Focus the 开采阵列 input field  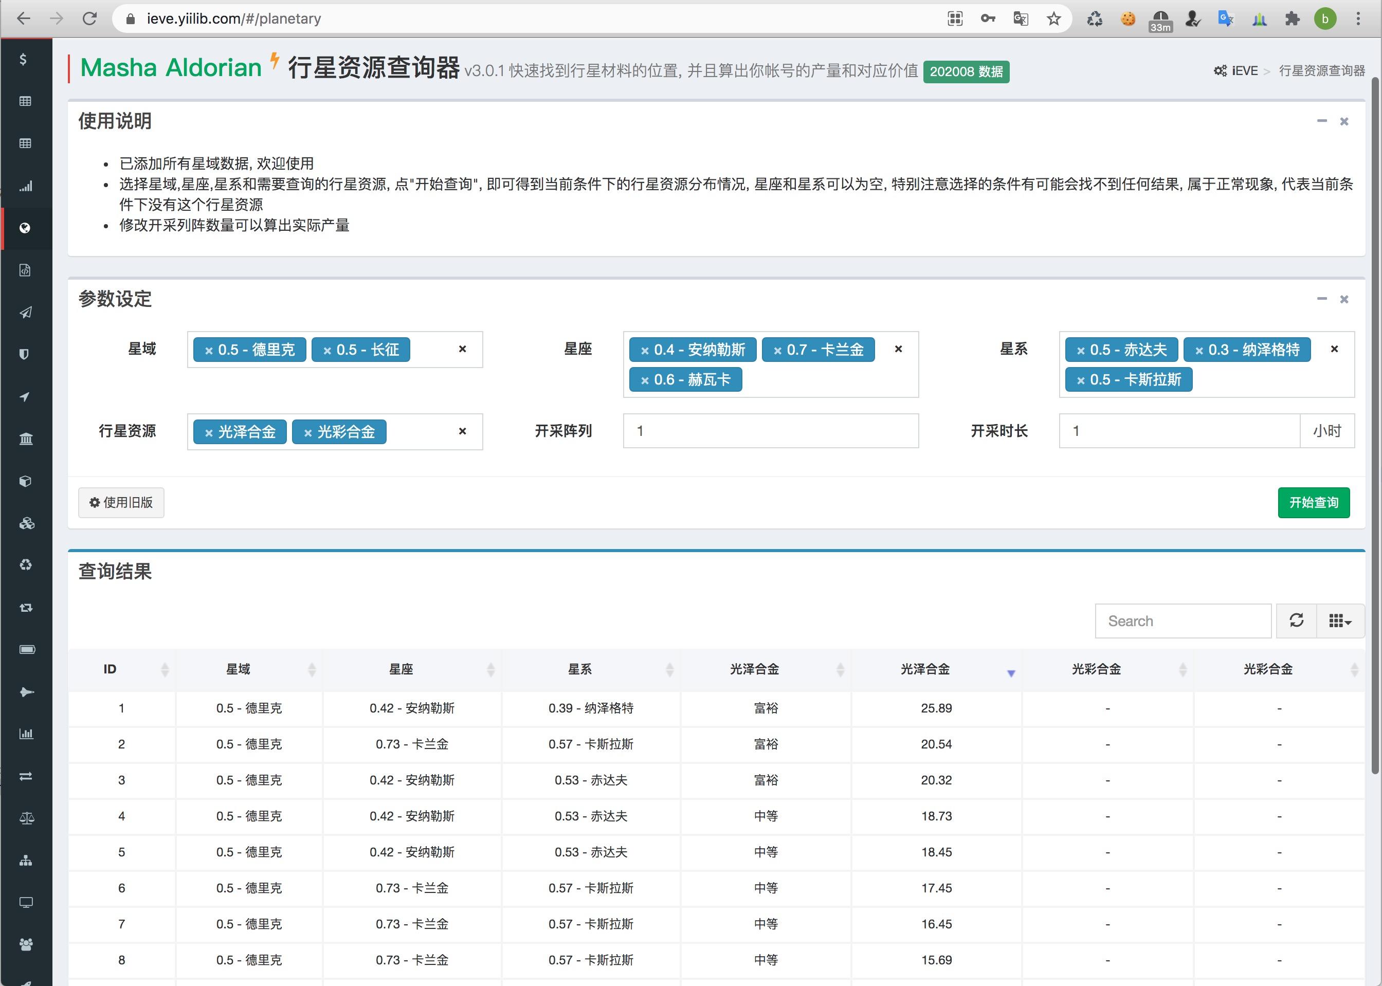coord(771,431)
